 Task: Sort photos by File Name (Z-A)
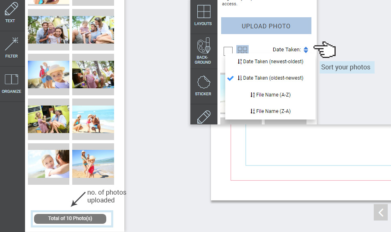tap(270, 111)
